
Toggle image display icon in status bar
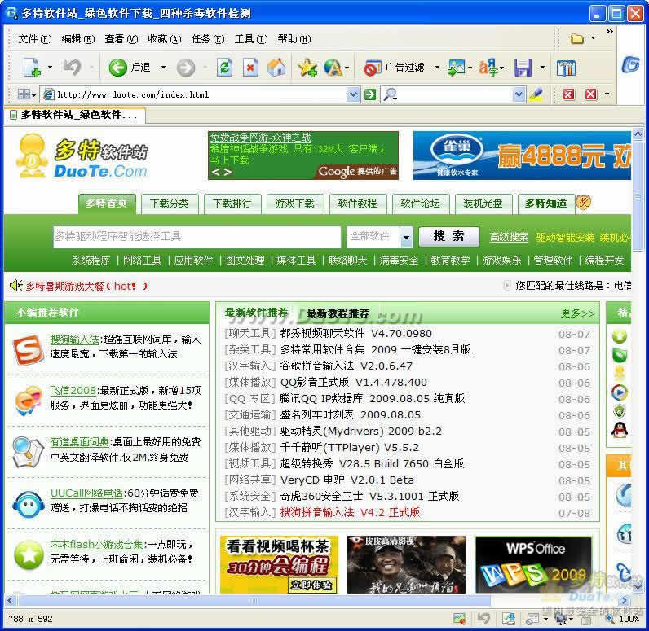click(459, 619)
